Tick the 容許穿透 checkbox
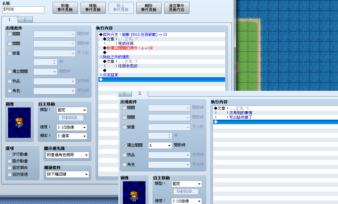Image resolution: width=338 pixels, height=204 pixels. point(10,174)
